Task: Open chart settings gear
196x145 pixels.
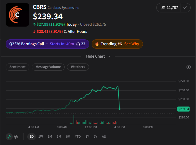Action: tap(189, 67)
